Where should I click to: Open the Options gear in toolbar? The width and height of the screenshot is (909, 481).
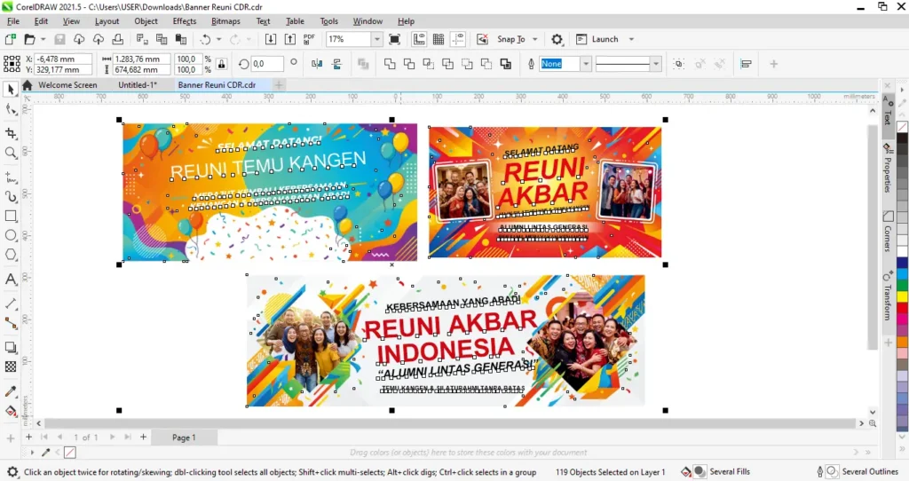557,39
